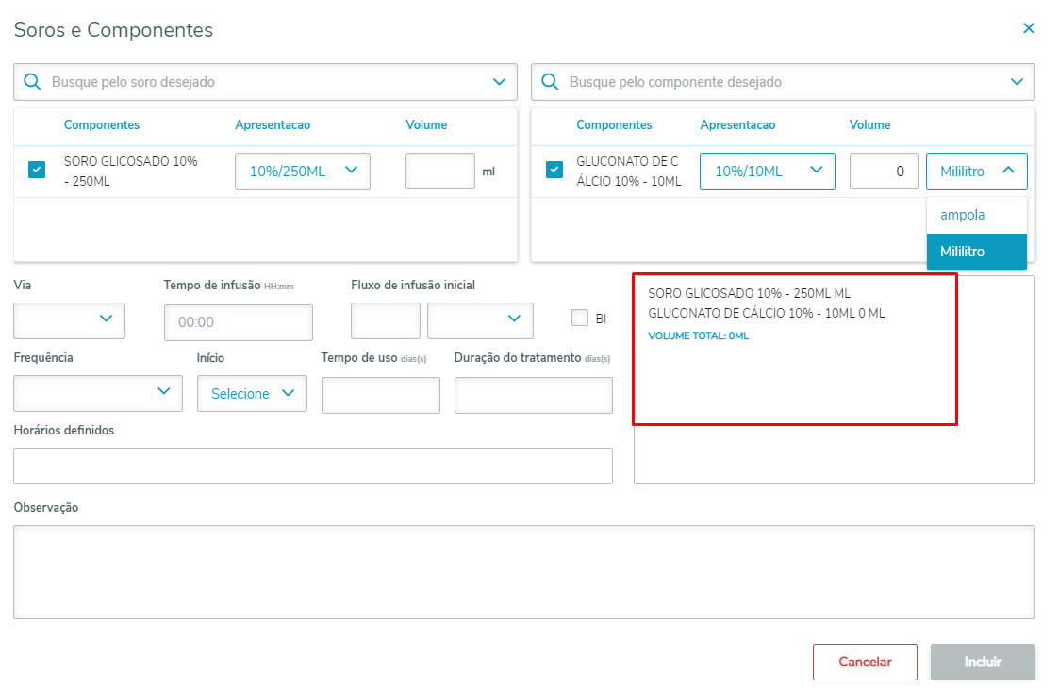This screenshot has height=688, width=1059.
Task: Click into the Observação text area
Action: pyautogui.click(x=523, y=571)
